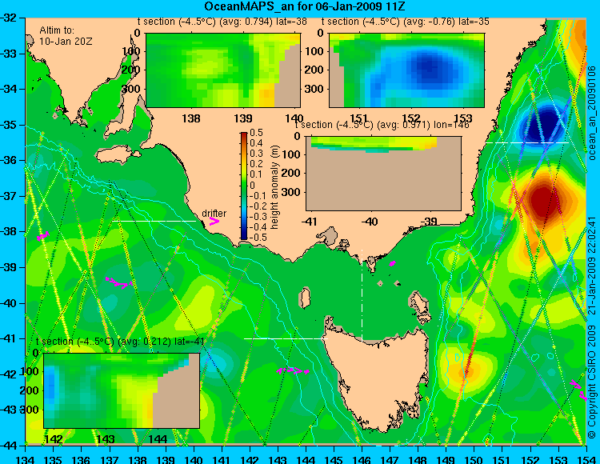
Task: Click magenta drifter track near longitude 143.5
Action: [x=293, y=370]
